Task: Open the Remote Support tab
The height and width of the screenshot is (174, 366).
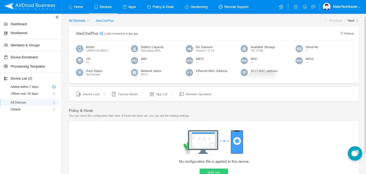Action: click(234, 7)
